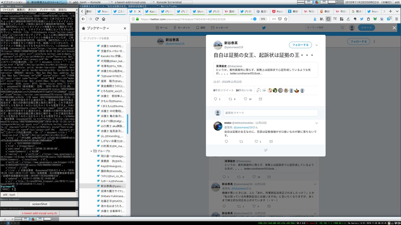Open the ブックマーク(B) menu in Konsole

point(47,10)
